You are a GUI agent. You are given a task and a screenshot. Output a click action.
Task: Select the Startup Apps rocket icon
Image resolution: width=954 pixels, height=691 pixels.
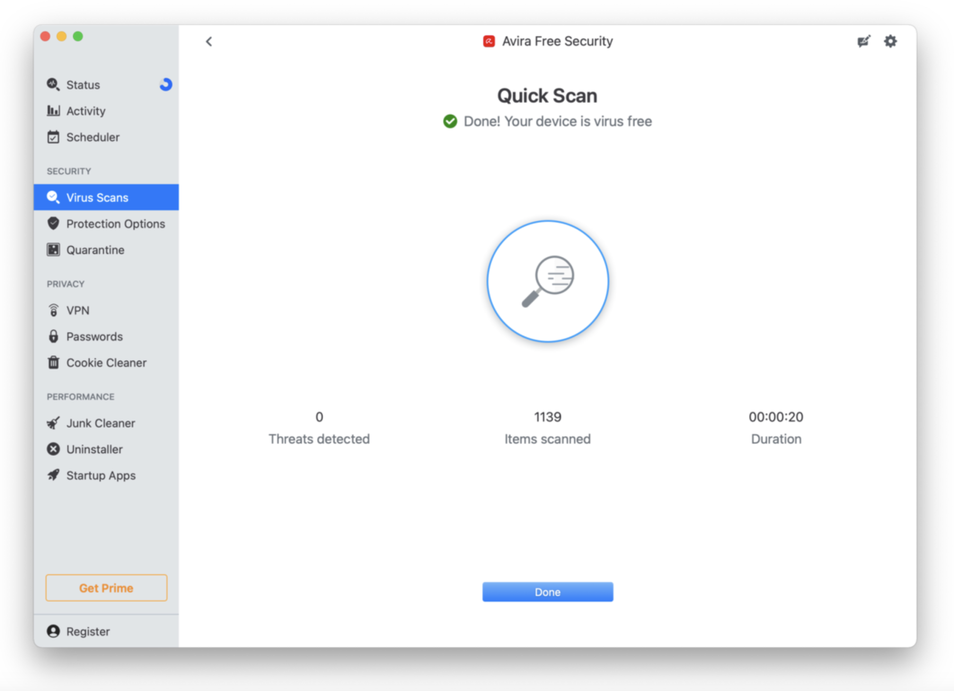[53, 475]
